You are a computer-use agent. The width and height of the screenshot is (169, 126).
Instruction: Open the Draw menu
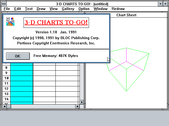pos(41,9)
